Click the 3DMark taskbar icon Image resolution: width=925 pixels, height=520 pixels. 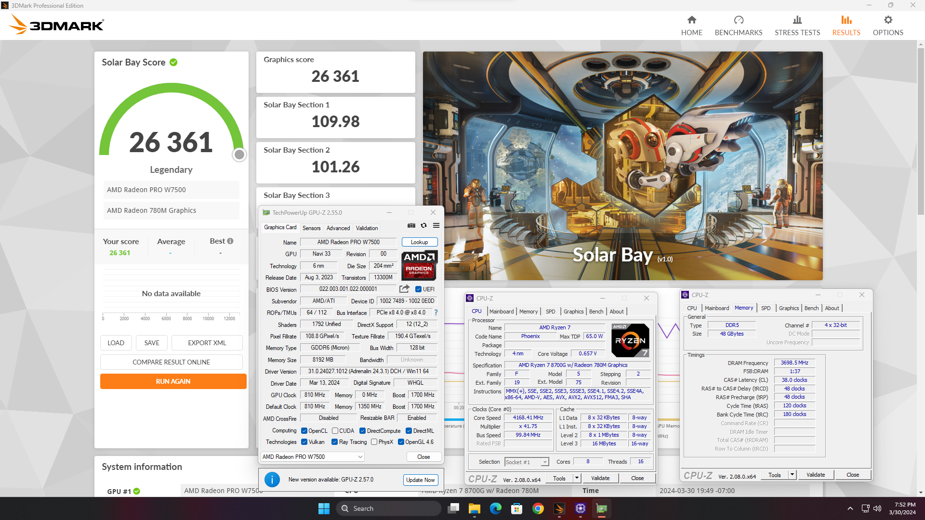click(x=559, y=508)
